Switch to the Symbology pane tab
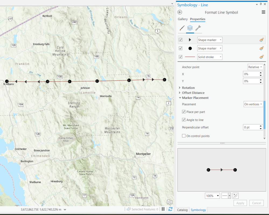This screenshot has width=269, height=215. pos(198,210)
